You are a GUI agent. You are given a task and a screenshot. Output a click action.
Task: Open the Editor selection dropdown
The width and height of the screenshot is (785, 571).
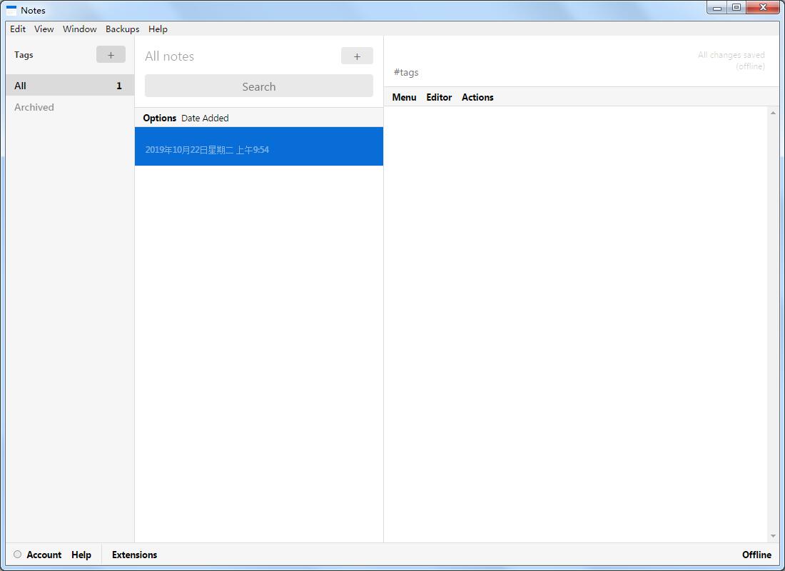439,97
